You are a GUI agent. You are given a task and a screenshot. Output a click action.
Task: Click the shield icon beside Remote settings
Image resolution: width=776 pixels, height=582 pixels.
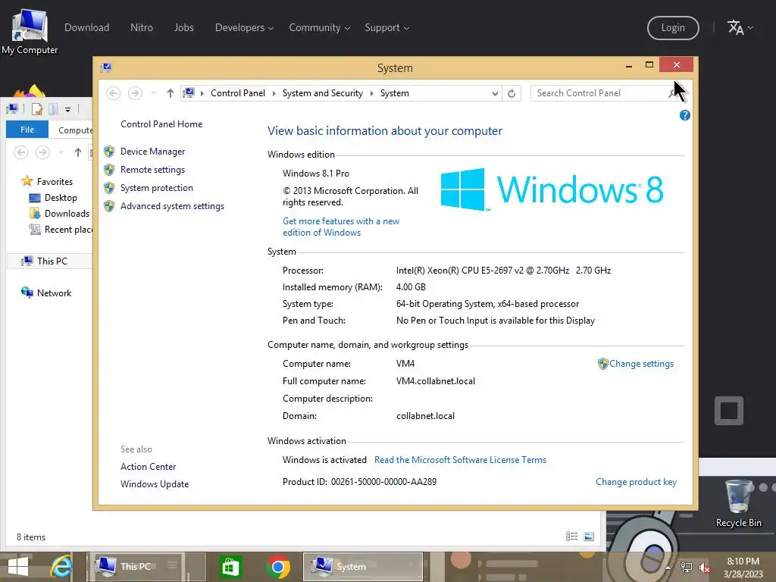(109, 170)
